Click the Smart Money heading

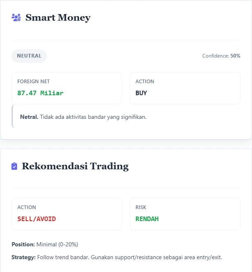click(x=58, y=17)
